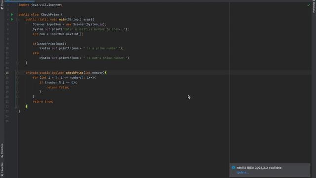Click the 'return true;' statement
The height and width of the screenshot is (178, 316).
(x=43, y=102)
